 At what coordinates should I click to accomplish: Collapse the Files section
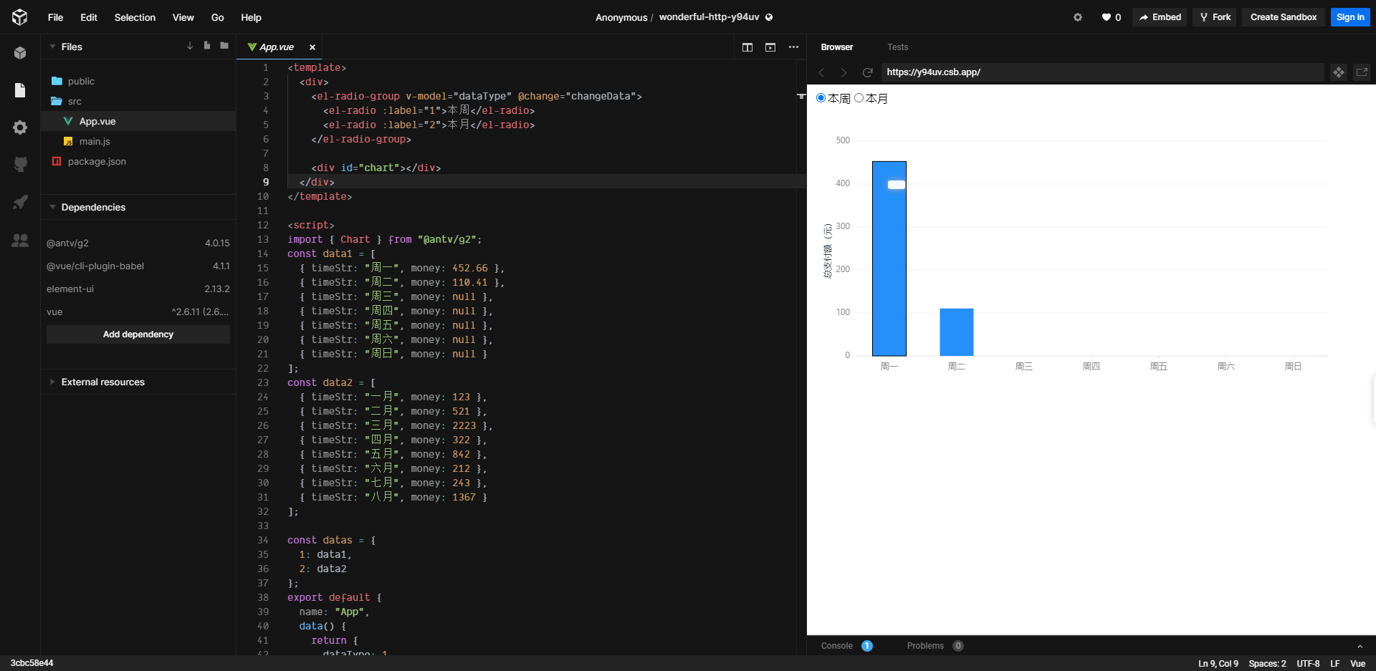pos(52,47)
